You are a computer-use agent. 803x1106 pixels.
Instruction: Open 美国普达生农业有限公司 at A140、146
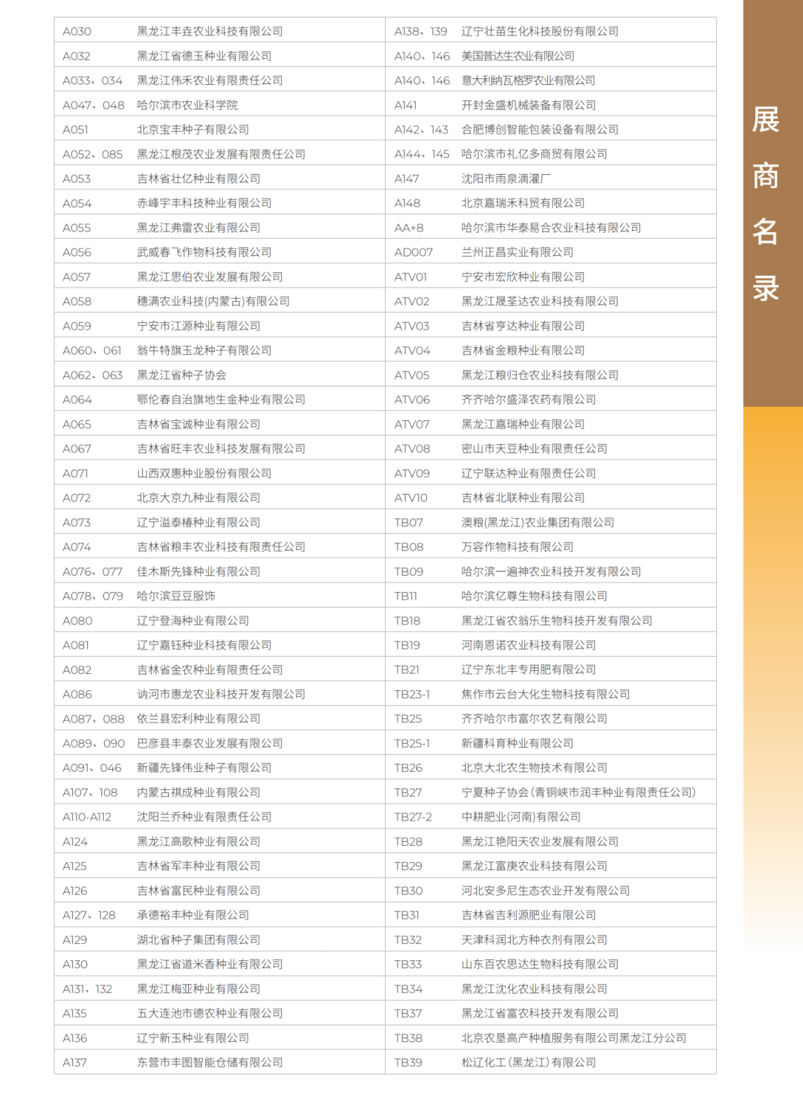click(550, 54)
